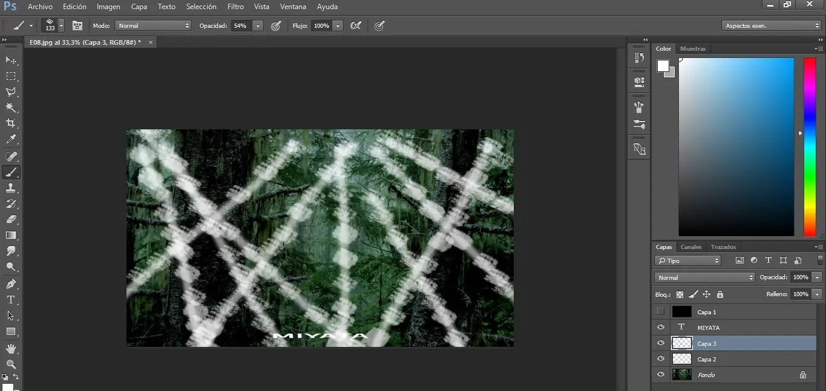
Task: Open the Aspectos esen. workspace selector
Action: (771, 25)
